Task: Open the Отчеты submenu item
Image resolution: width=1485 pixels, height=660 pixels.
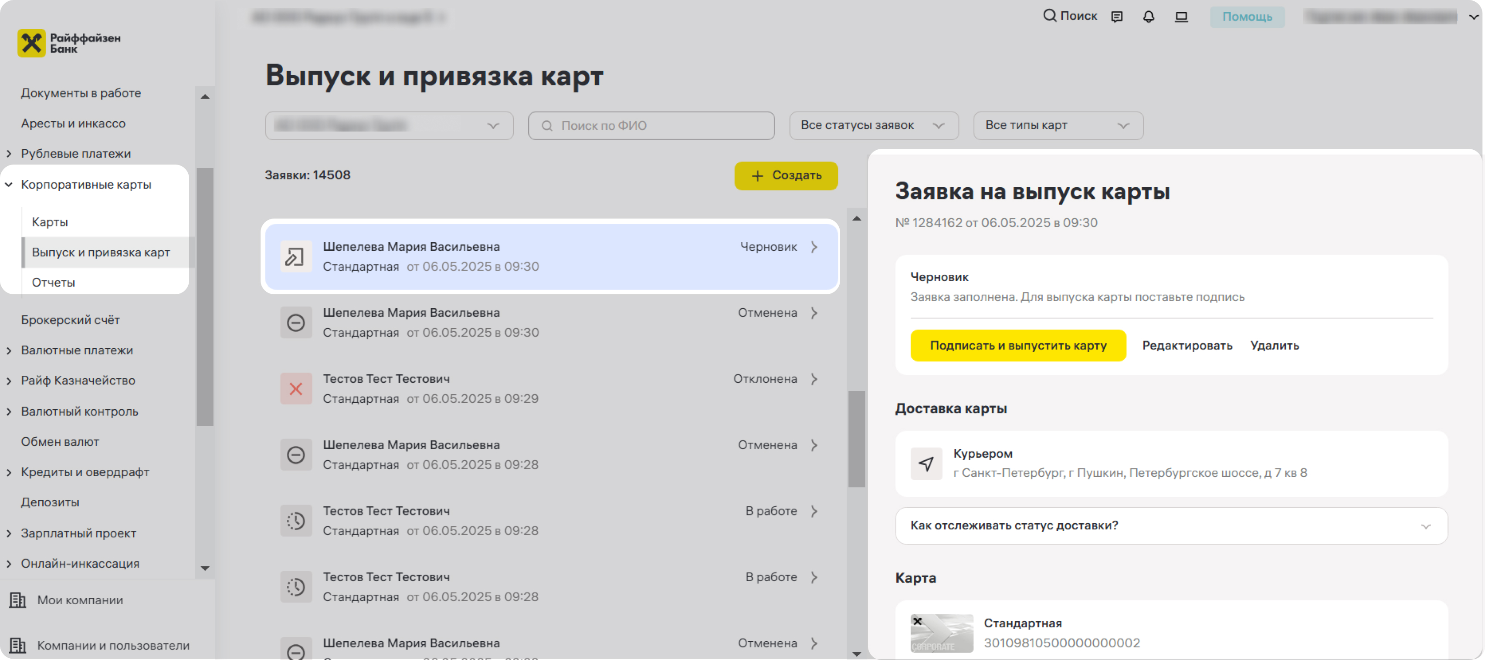Action: click(x=53, y=282)
